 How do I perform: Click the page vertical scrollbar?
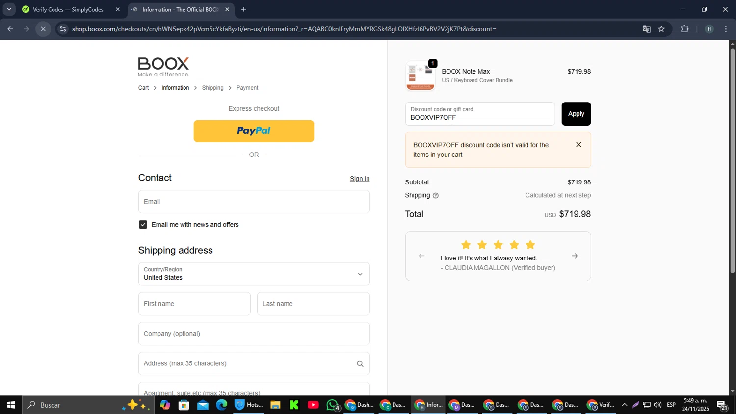click(x=732, y=162)
